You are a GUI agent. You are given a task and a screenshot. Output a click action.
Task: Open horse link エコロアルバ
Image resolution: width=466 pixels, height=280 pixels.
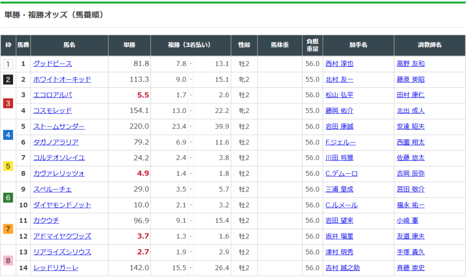pos(52,95)
